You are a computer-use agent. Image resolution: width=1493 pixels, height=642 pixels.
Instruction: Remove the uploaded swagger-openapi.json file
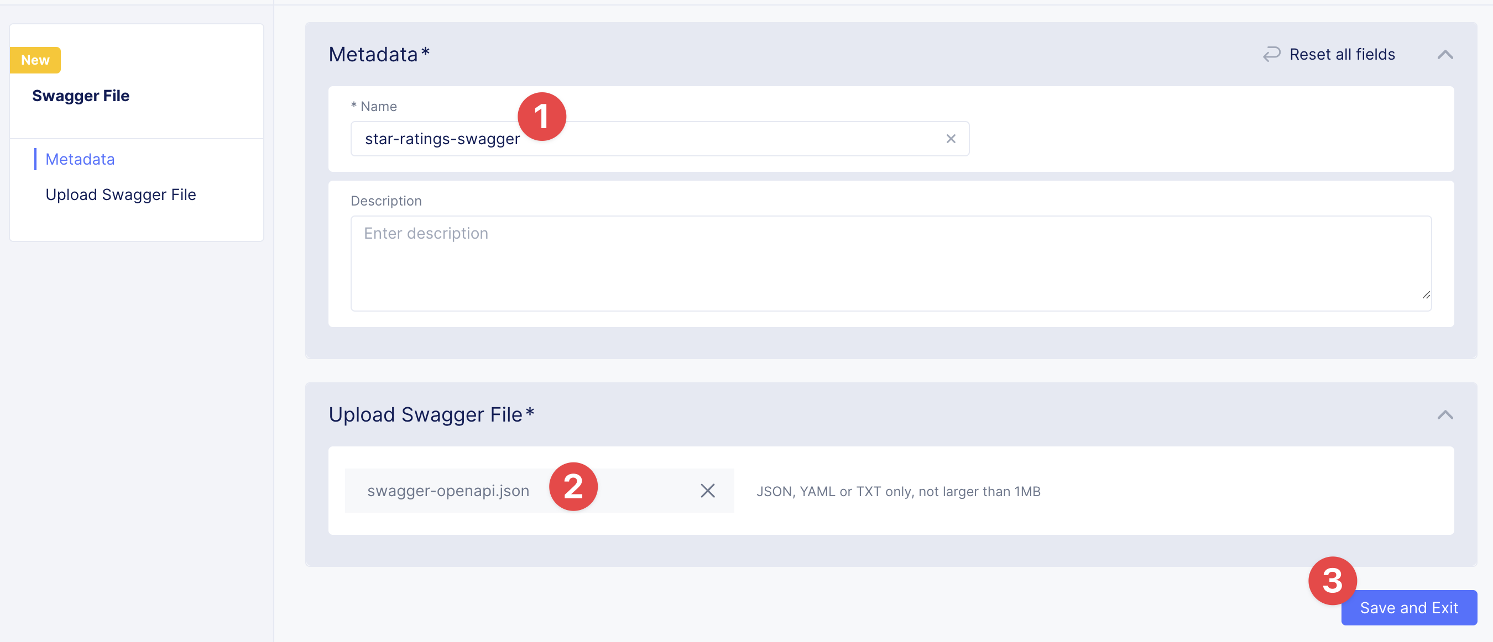pyautogui.click(x=707, y=491)
